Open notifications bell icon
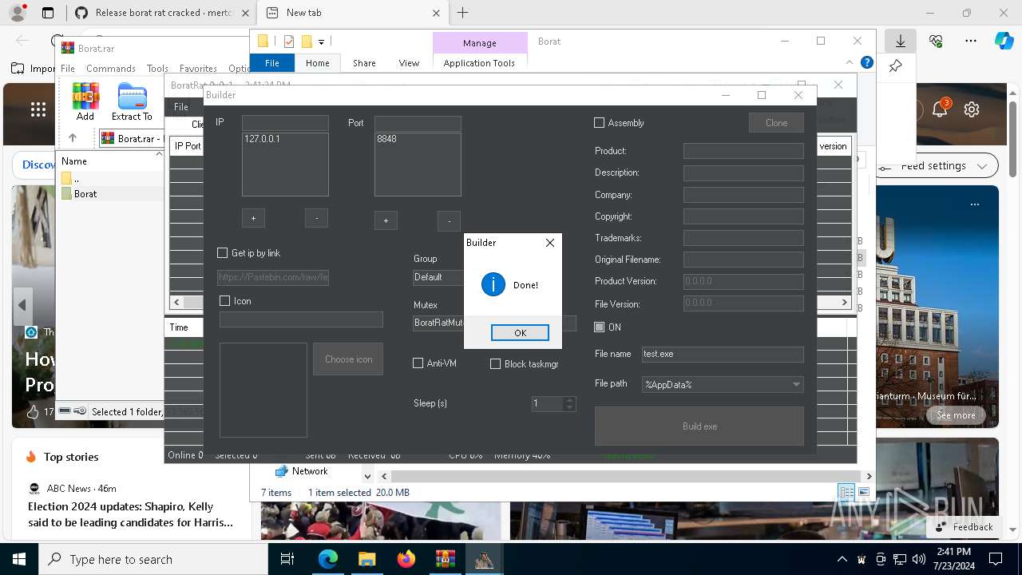Image resolution: width=1022 pixels, height=575 pixels. pos(940,109)
